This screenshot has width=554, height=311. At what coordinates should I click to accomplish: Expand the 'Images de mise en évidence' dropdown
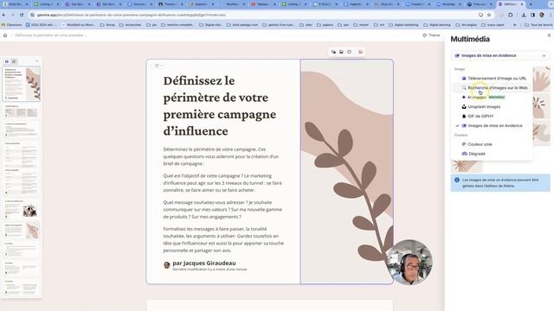(x=500, y=55)
